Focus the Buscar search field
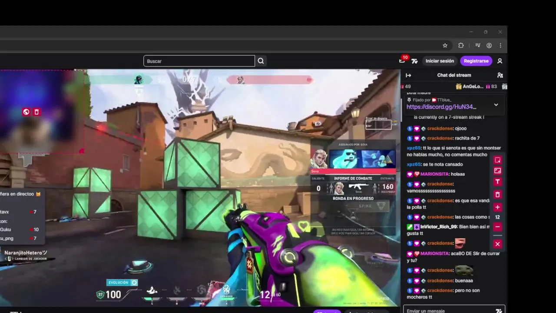This screenshot has width=556, height=313. pos(199,61)
